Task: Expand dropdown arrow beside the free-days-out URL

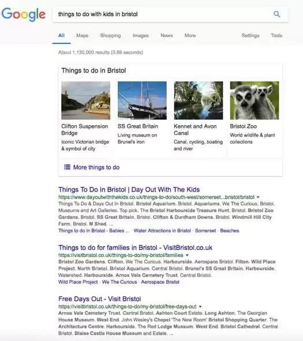Action: click(200, 306)
